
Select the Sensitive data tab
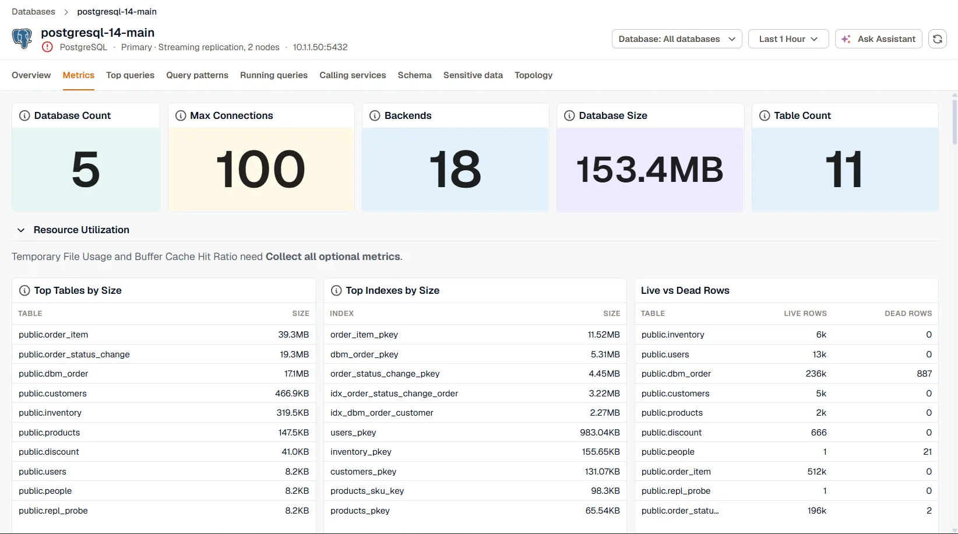(473, 75)
